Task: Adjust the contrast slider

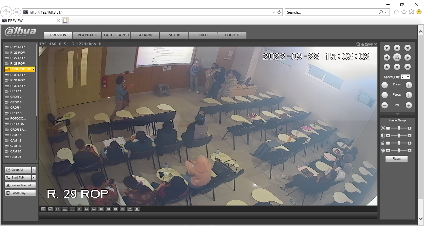Action: (399, 136)
